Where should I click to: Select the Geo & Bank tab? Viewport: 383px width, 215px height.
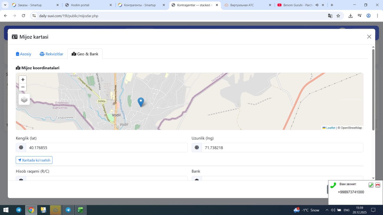(x=85, y=54)
